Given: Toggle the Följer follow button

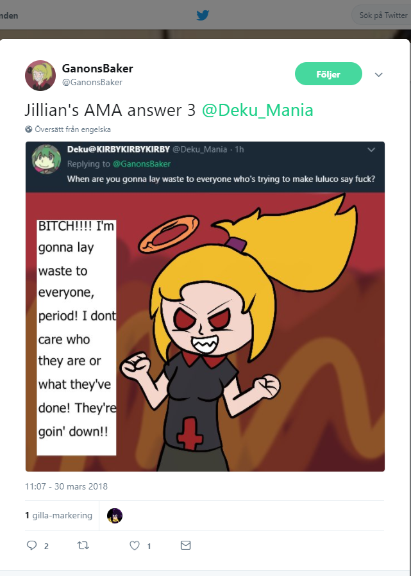Looking at the screenshot, I should [x=328, y=74].
